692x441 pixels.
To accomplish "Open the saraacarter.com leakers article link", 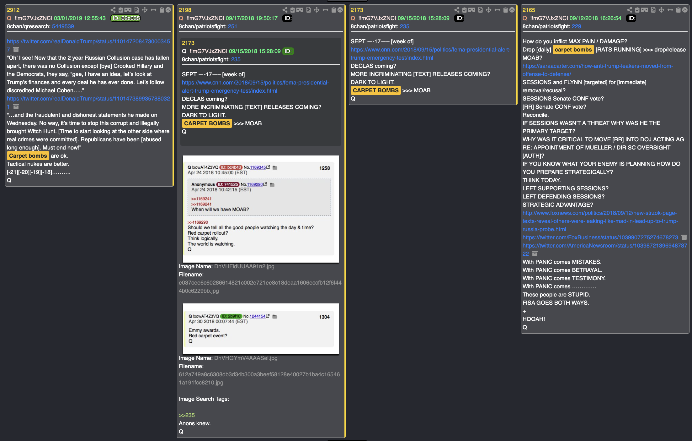I will point(598,70).
